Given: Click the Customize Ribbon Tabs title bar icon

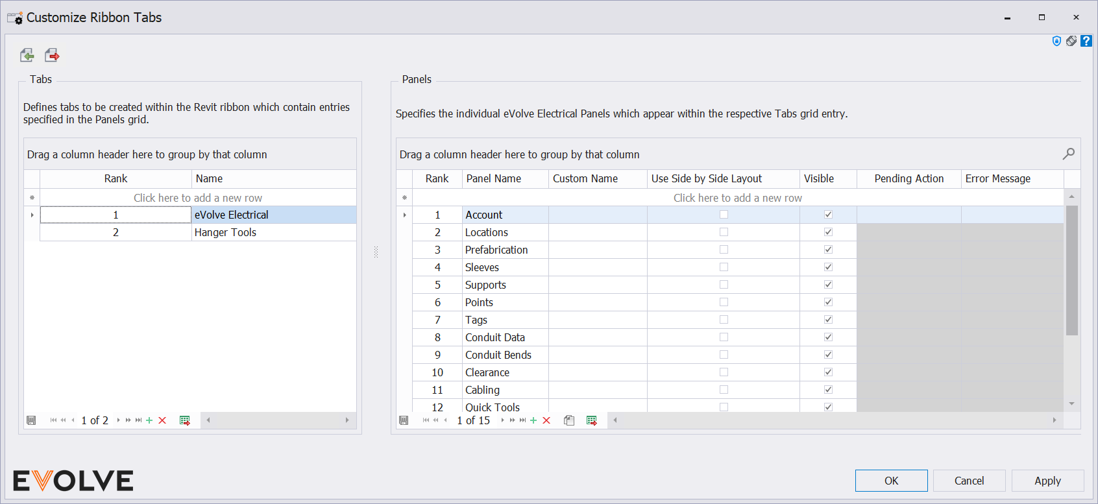Looking at the screenshot, I should tap(15, 18).
